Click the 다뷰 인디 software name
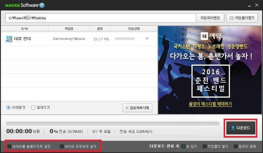Image resolution: width=263 pixels, height=153 pixels. [22, 39]
